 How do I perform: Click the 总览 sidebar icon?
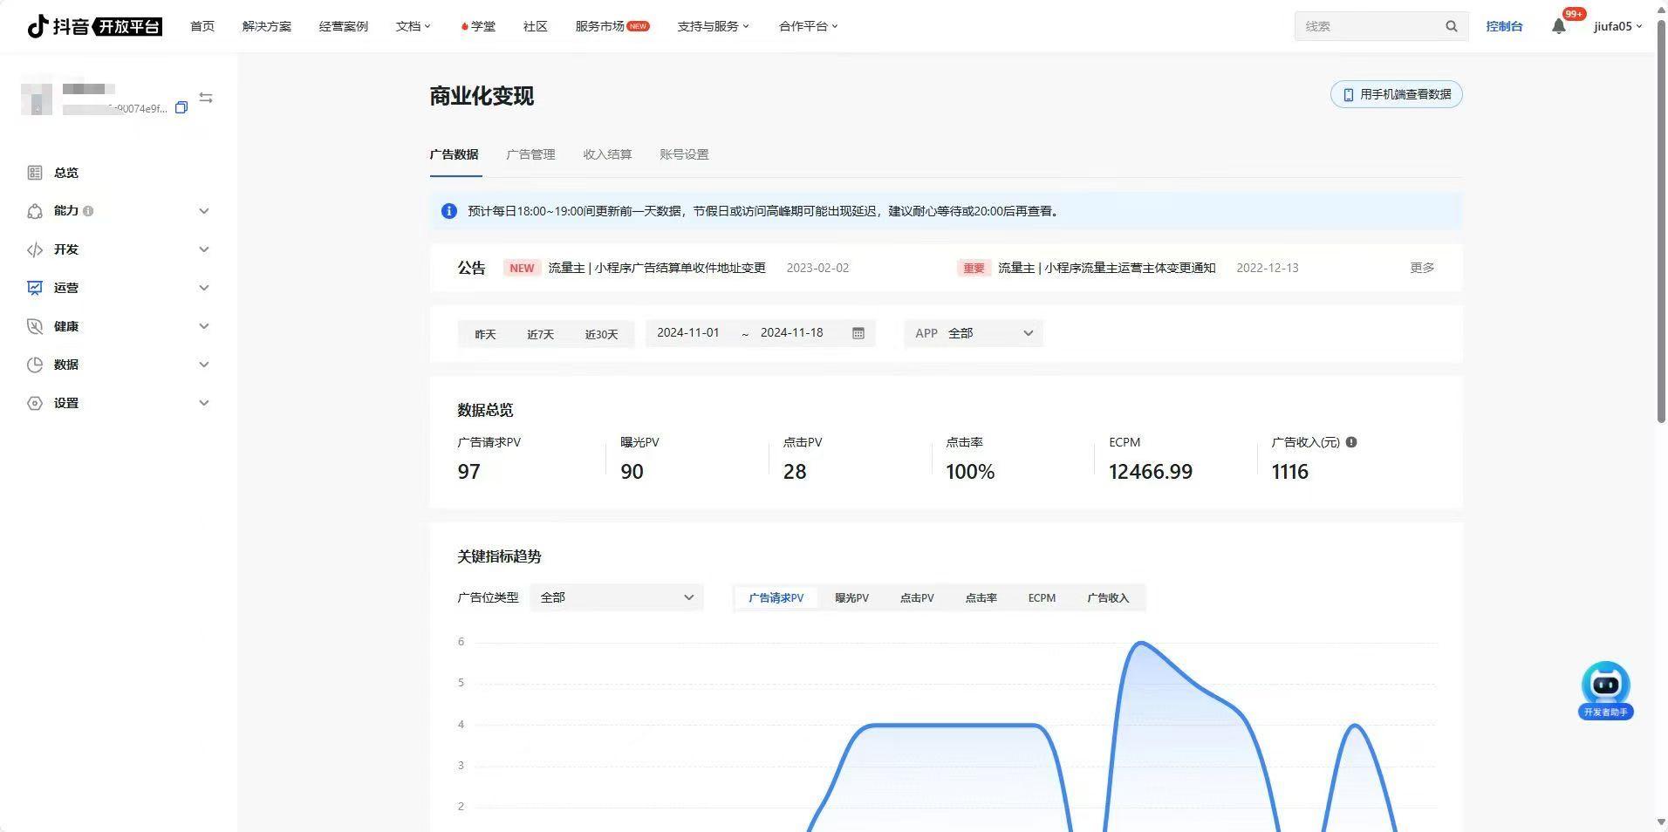[x=35, y=173]
